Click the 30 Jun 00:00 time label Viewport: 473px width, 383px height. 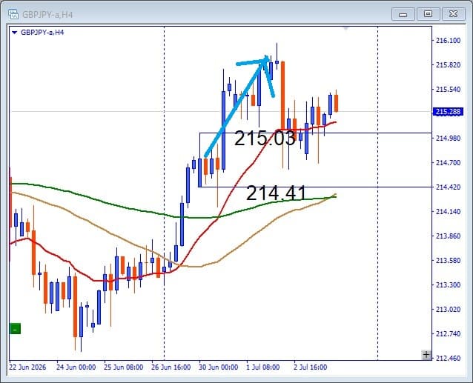point(219,367)
